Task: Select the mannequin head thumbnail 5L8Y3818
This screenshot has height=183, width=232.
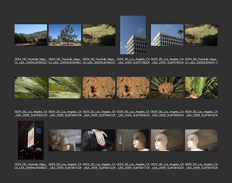Action: click(167, 140)
